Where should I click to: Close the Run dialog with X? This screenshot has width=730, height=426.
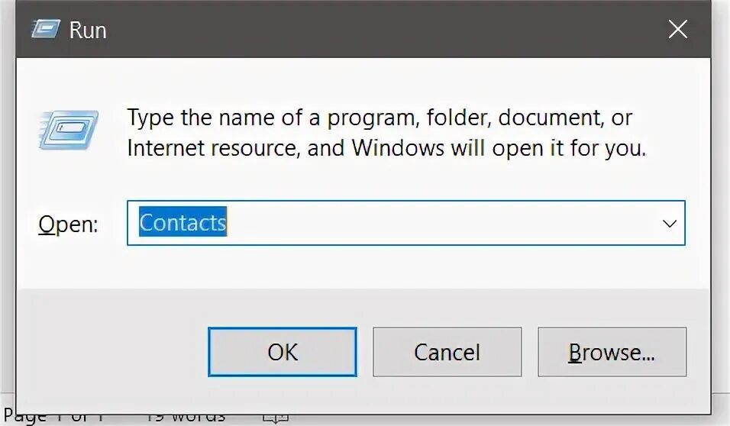pos(677,29)
